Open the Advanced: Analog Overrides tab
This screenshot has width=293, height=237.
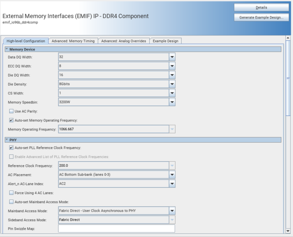click(x=124, y=41)
